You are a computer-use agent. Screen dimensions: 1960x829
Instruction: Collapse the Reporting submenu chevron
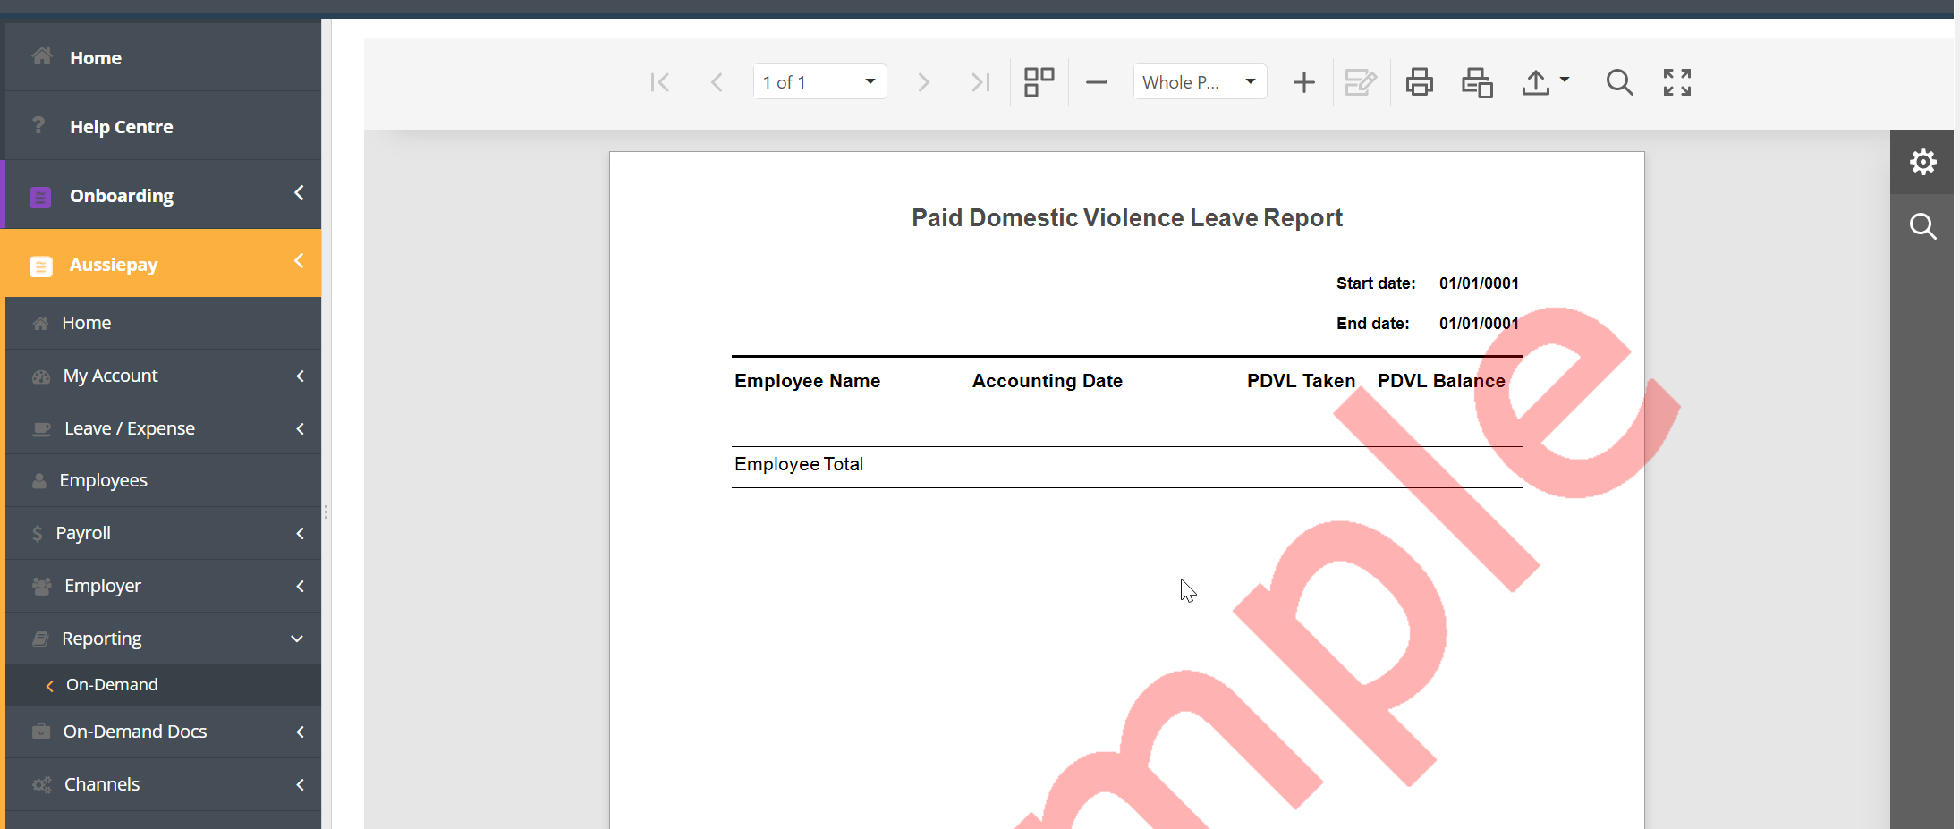point(297,639)
